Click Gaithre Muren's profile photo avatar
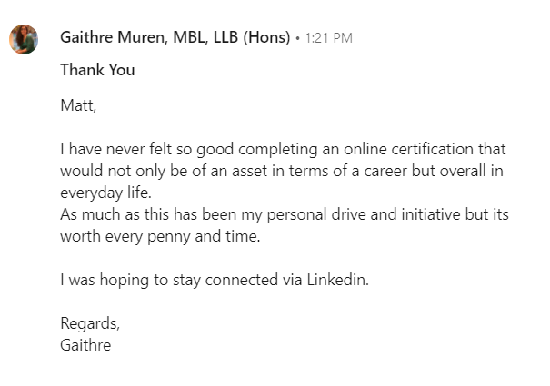550x386 pixels. pyautogui.click(x=24, y=40)
